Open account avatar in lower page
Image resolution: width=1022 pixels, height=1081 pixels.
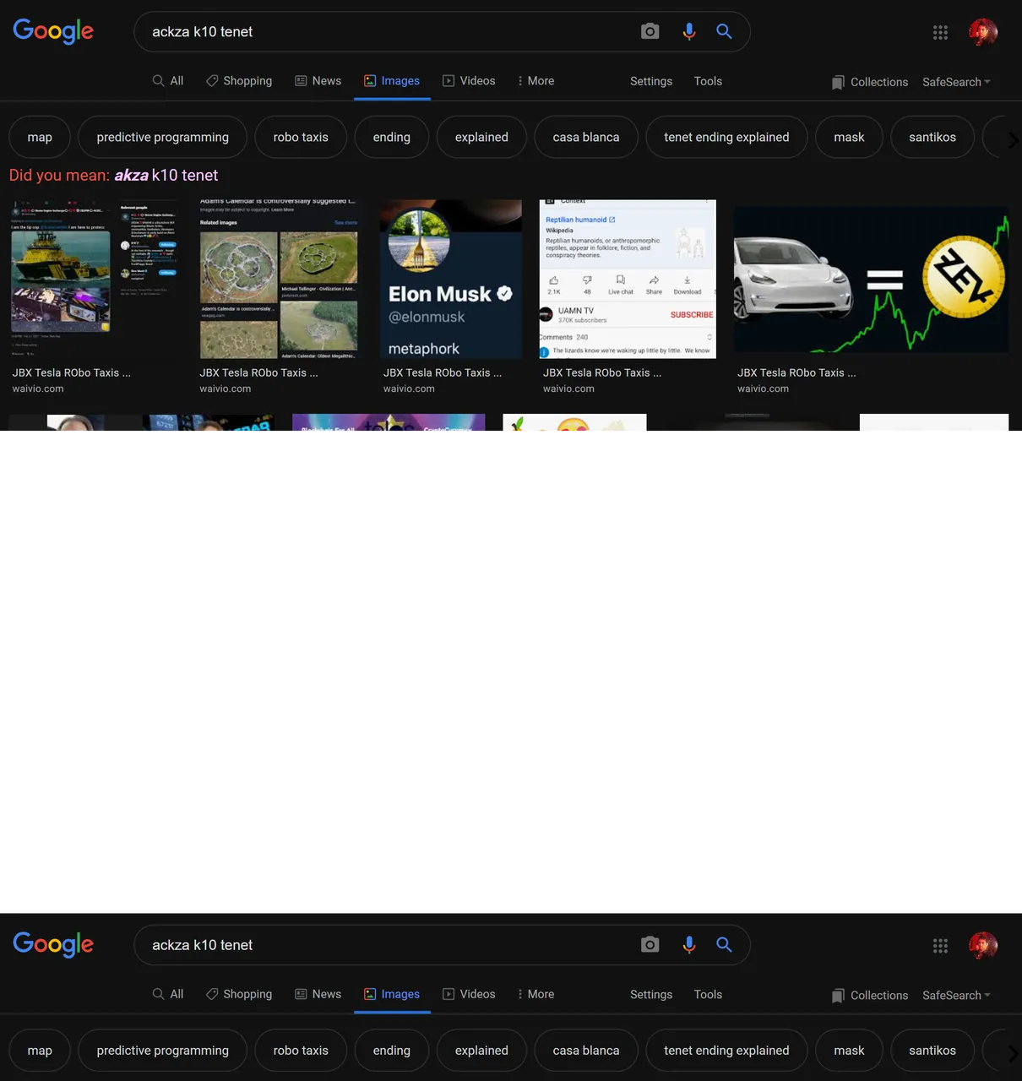click(983, 946)
